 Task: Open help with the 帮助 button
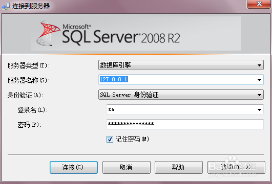179,167
